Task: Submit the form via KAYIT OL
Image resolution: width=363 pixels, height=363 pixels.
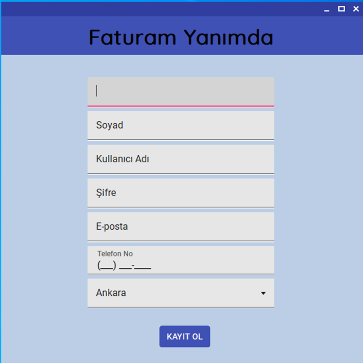Action: pyautogui.click(x=185, y=336)
